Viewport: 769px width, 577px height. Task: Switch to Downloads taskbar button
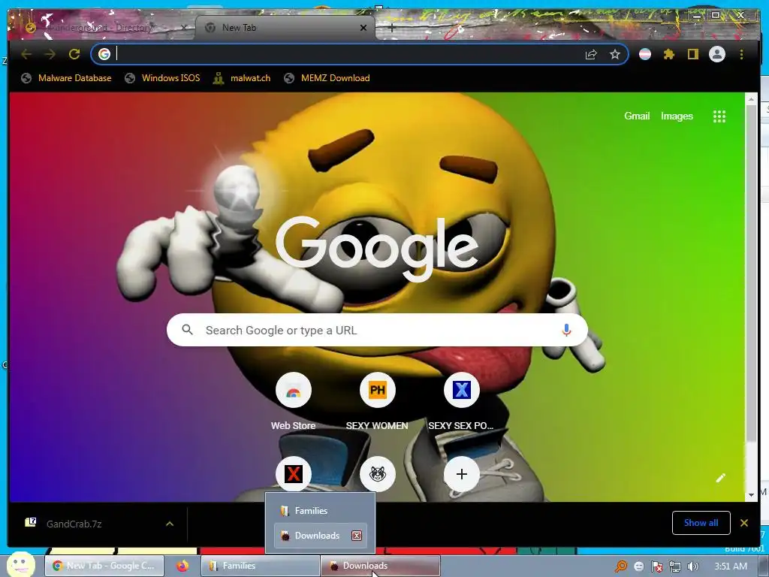click(x=381, y=566)
